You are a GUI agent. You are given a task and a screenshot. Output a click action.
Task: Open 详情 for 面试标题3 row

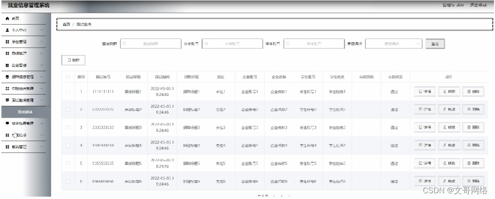pos(425,127)
